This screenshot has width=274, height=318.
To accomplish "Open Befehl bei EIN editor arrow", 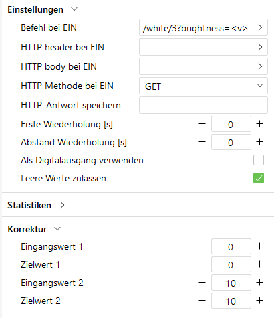I will [260, 27].
